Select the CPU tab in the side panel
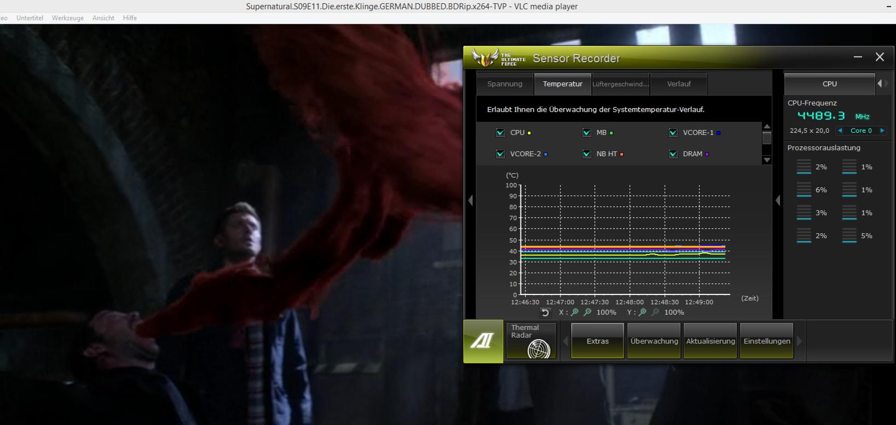The image size is (896, 425). pos(830,84)
